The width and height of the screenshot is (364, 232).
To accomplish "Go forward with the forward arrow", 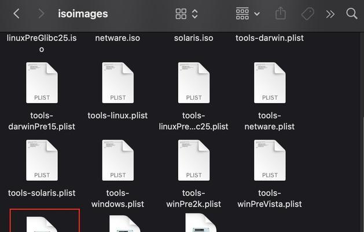I will pyautogui.click(x=41, y=14).
